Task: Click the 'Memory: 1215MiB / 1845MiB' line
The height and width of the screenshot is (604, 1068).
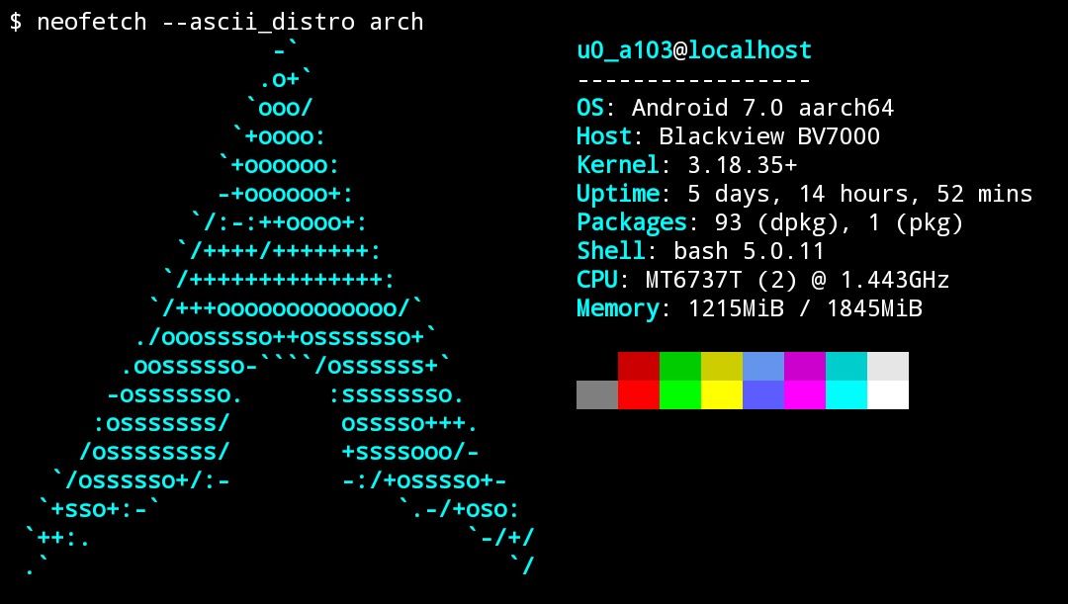Action: click(x=750, y=308)
